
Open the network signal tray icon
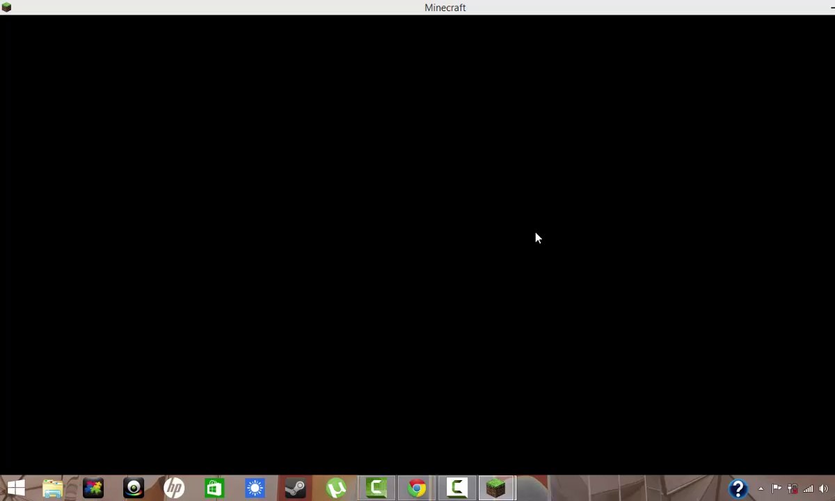pyautogui.click(x=808, y=488)
